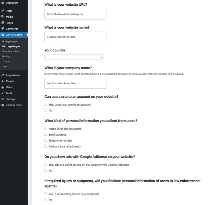The height and width of the screenshot is (205, 217).
Task: Click the website URL input field
Action: coord(75,14)
